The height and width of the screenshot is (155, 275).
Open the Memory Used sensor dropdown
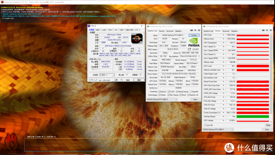pyautogui.click(x=223, y=62)
